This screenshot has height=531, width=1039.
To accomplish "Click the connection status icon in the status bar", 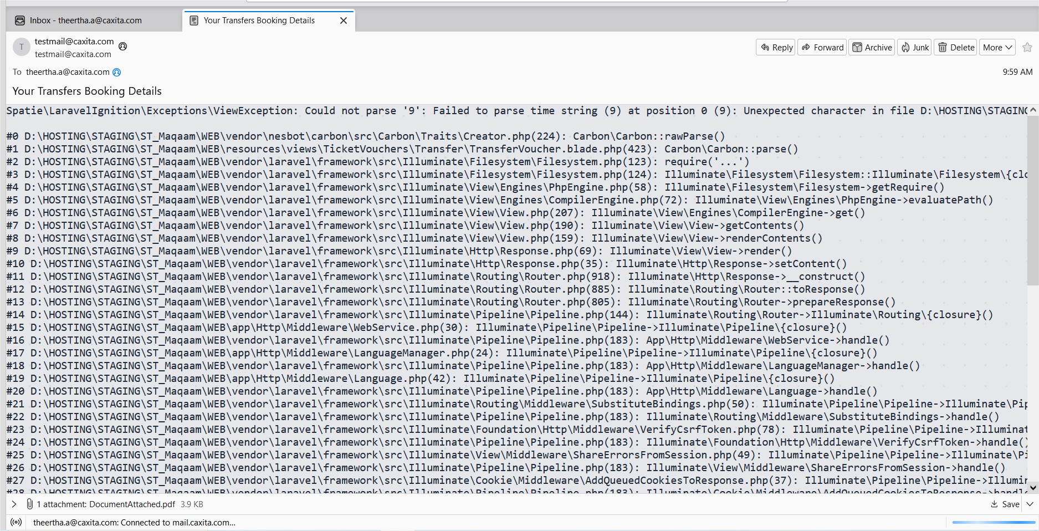I will point(16,522).
